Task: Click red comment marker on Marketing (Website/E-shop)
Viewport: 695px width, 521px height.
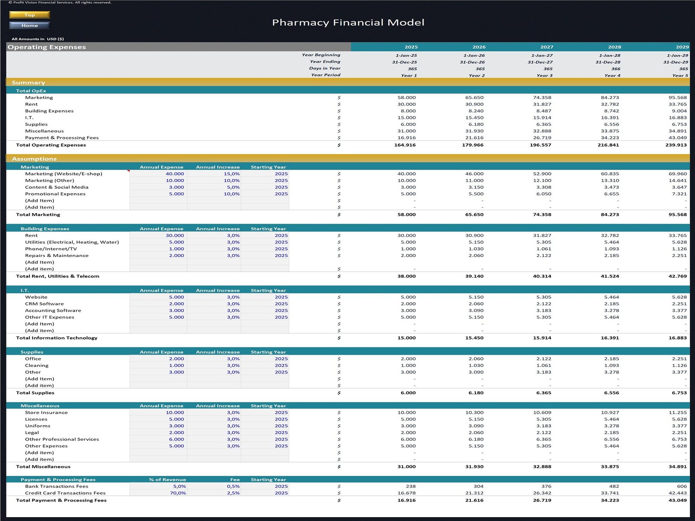Action: click(x=128, y=171)
